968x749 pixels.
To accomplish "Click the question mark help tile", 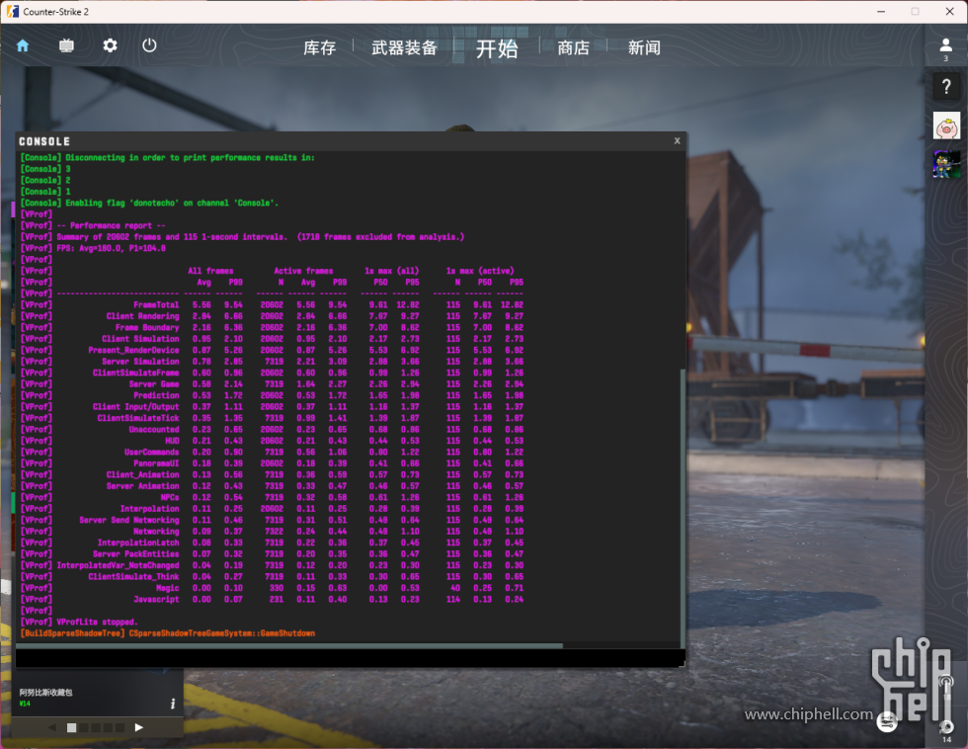I will pos(946,86).
